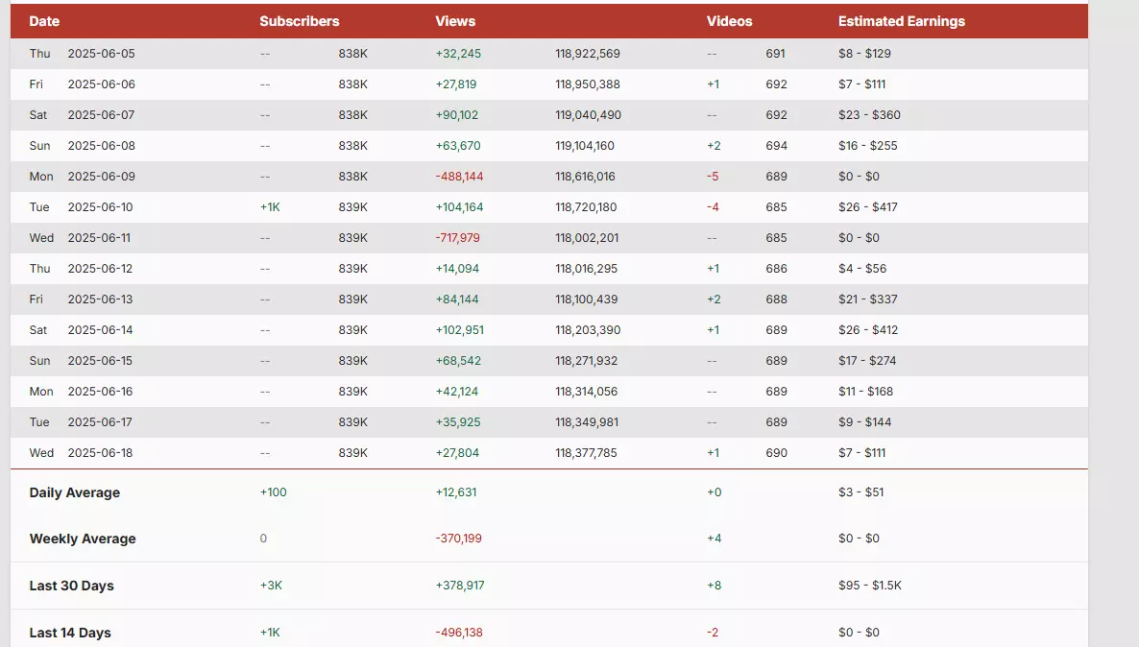Click the +32,245 views change value
This screenshot has width=1139, height=647.
click(x=458, y=54)
